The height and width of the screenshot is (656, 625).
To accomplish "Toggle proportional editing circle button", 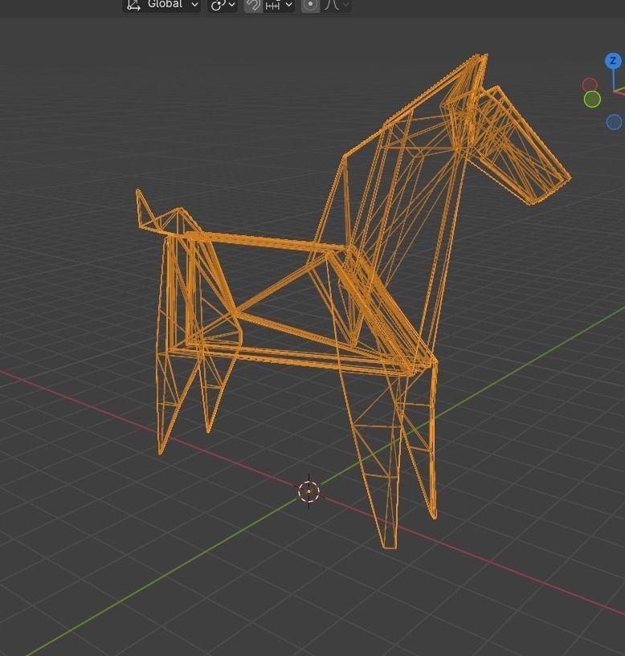I will tap(310, 6).
